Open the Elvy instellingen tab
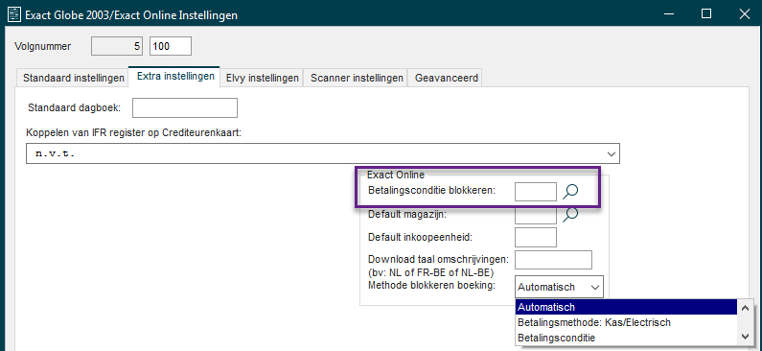 click(x=263, y=78)
